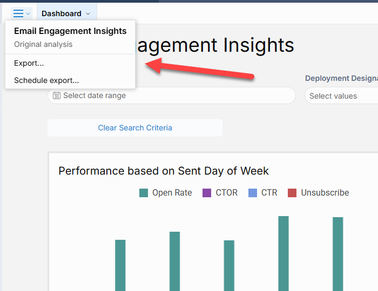378x291 pixels.
Task: Toggle the Open Rate series legend label
Action: (172, 193)
